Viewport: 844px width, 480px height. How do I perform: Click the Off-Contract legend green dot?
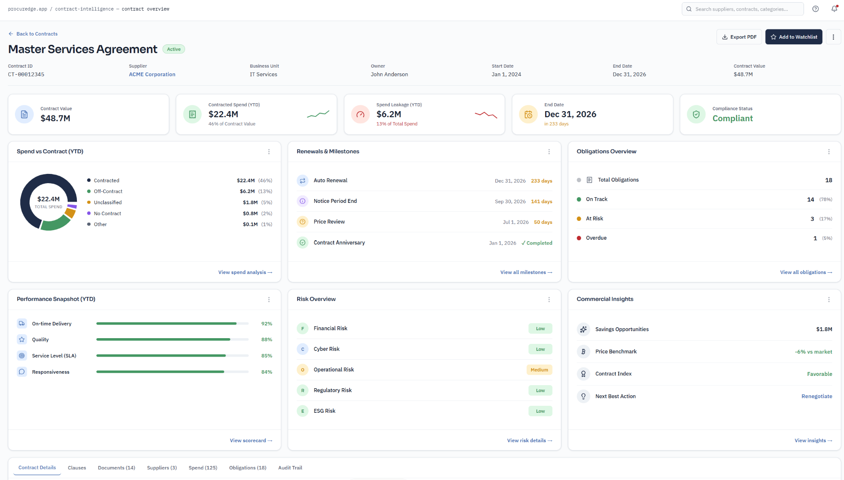89,191
